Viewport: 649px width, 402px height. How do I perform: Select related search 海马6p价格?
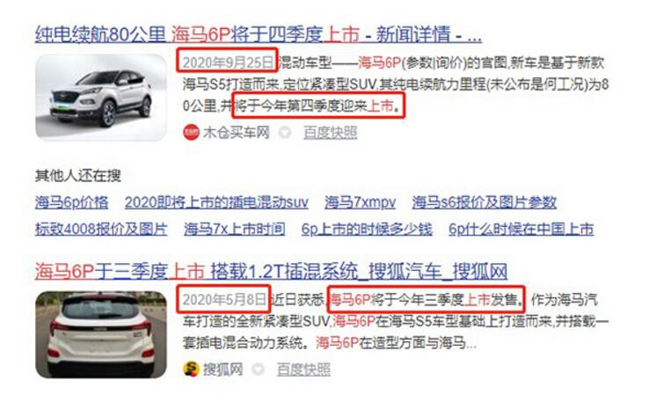[x=71, y=202]
